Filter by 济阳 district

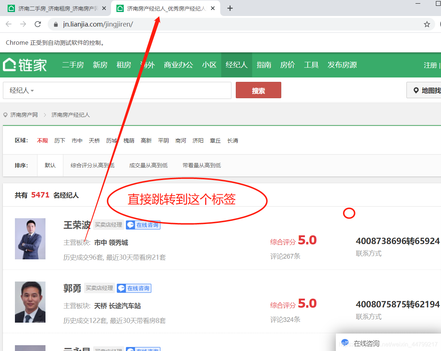tap(198, 140)
